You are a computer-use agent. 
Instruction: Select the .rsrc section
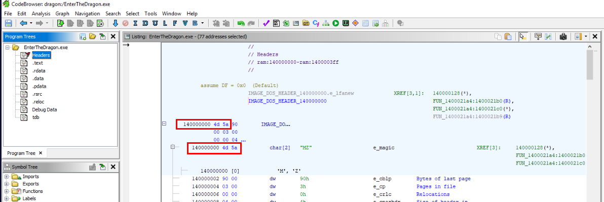(37, 94)
